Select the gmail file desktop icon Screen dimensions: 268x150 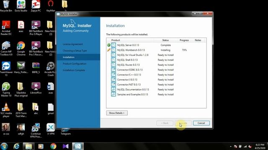[x=51, y=109]
